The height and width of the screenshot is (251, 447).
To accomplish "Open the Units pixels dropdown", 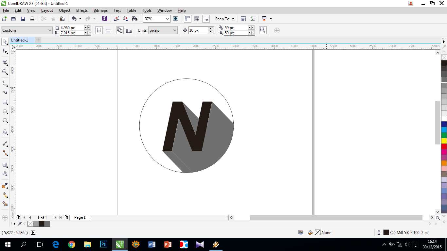I will click(x=175, y=30).
